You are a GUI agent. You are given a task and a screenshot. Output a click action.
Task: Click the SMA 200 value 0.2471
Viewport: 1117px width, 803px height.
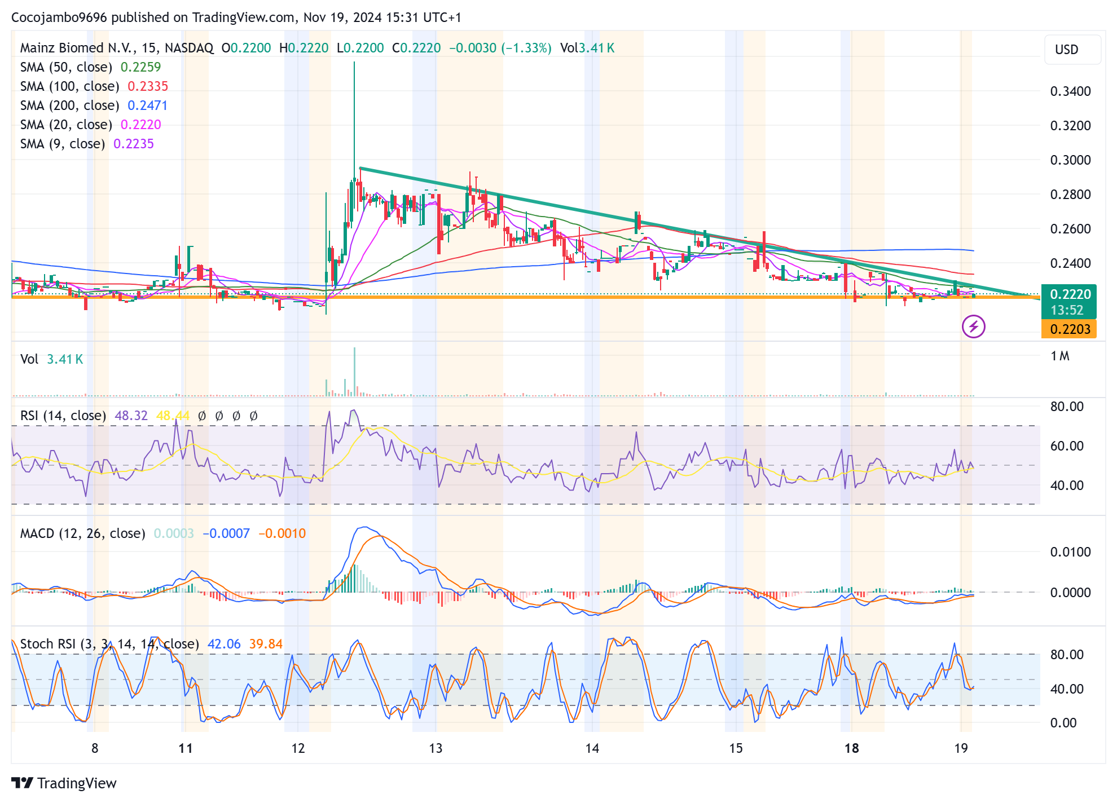[x=147, y=105]
